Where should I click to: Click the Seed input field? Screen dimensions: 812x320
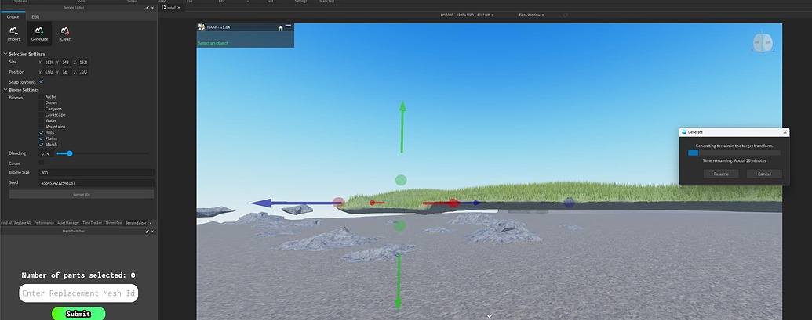click(x=96, y=183)
